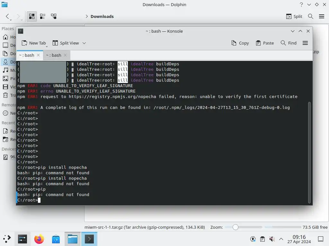Expand the breadcrumb chevron before Downloads
Image resolution: width=329 pixels, height=246 pixels.
click(86, 16)
